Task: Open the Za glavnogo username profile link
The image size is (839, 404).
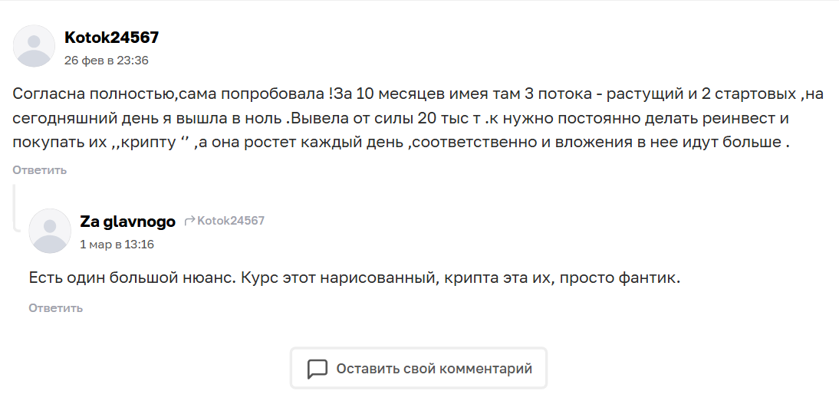Action: pyautogui.click(x=128, y=221)
